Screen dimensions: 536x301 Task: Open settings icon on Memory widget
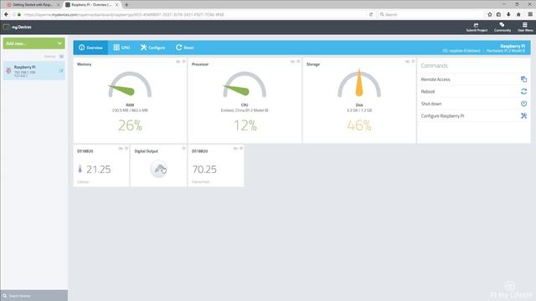(184, 61)
